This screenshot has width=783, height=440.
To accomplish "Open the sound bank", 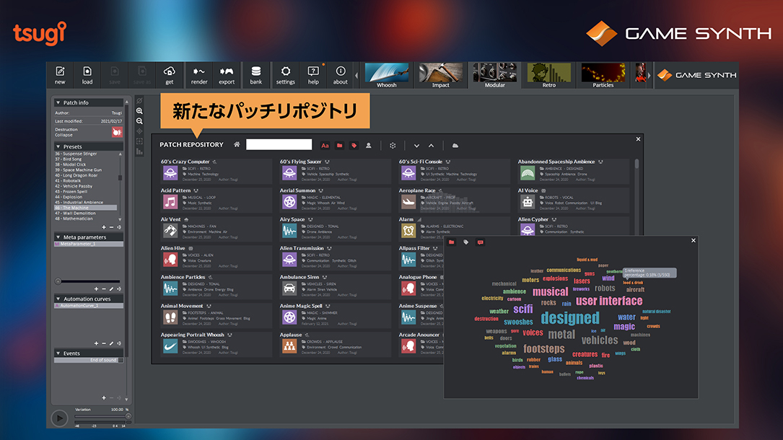I will coord(256,75).
